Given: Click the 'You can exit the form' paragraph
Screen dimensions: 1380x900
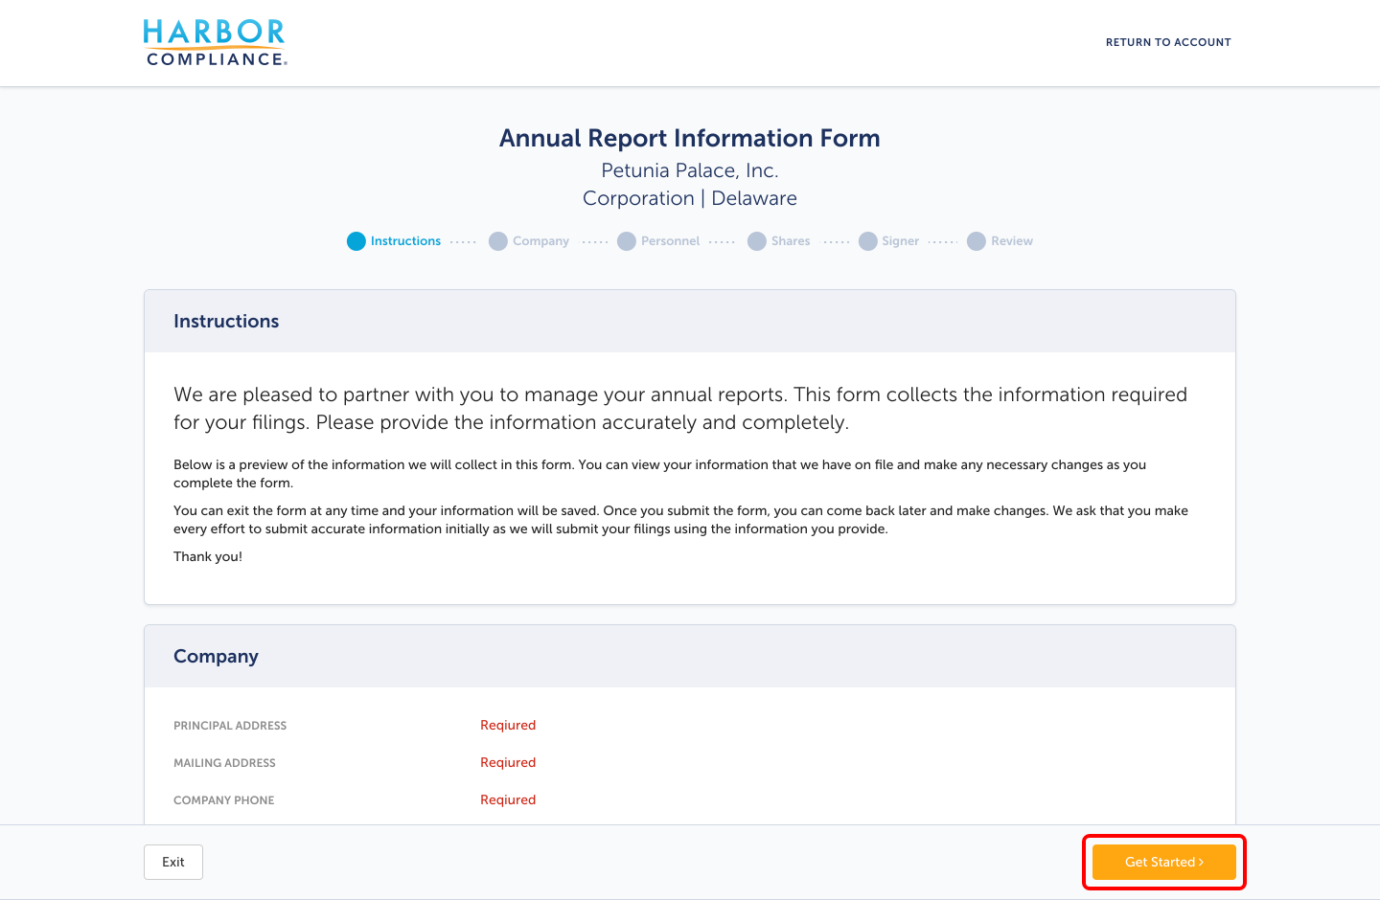Looking at the screenshot, I should (680, 520).
